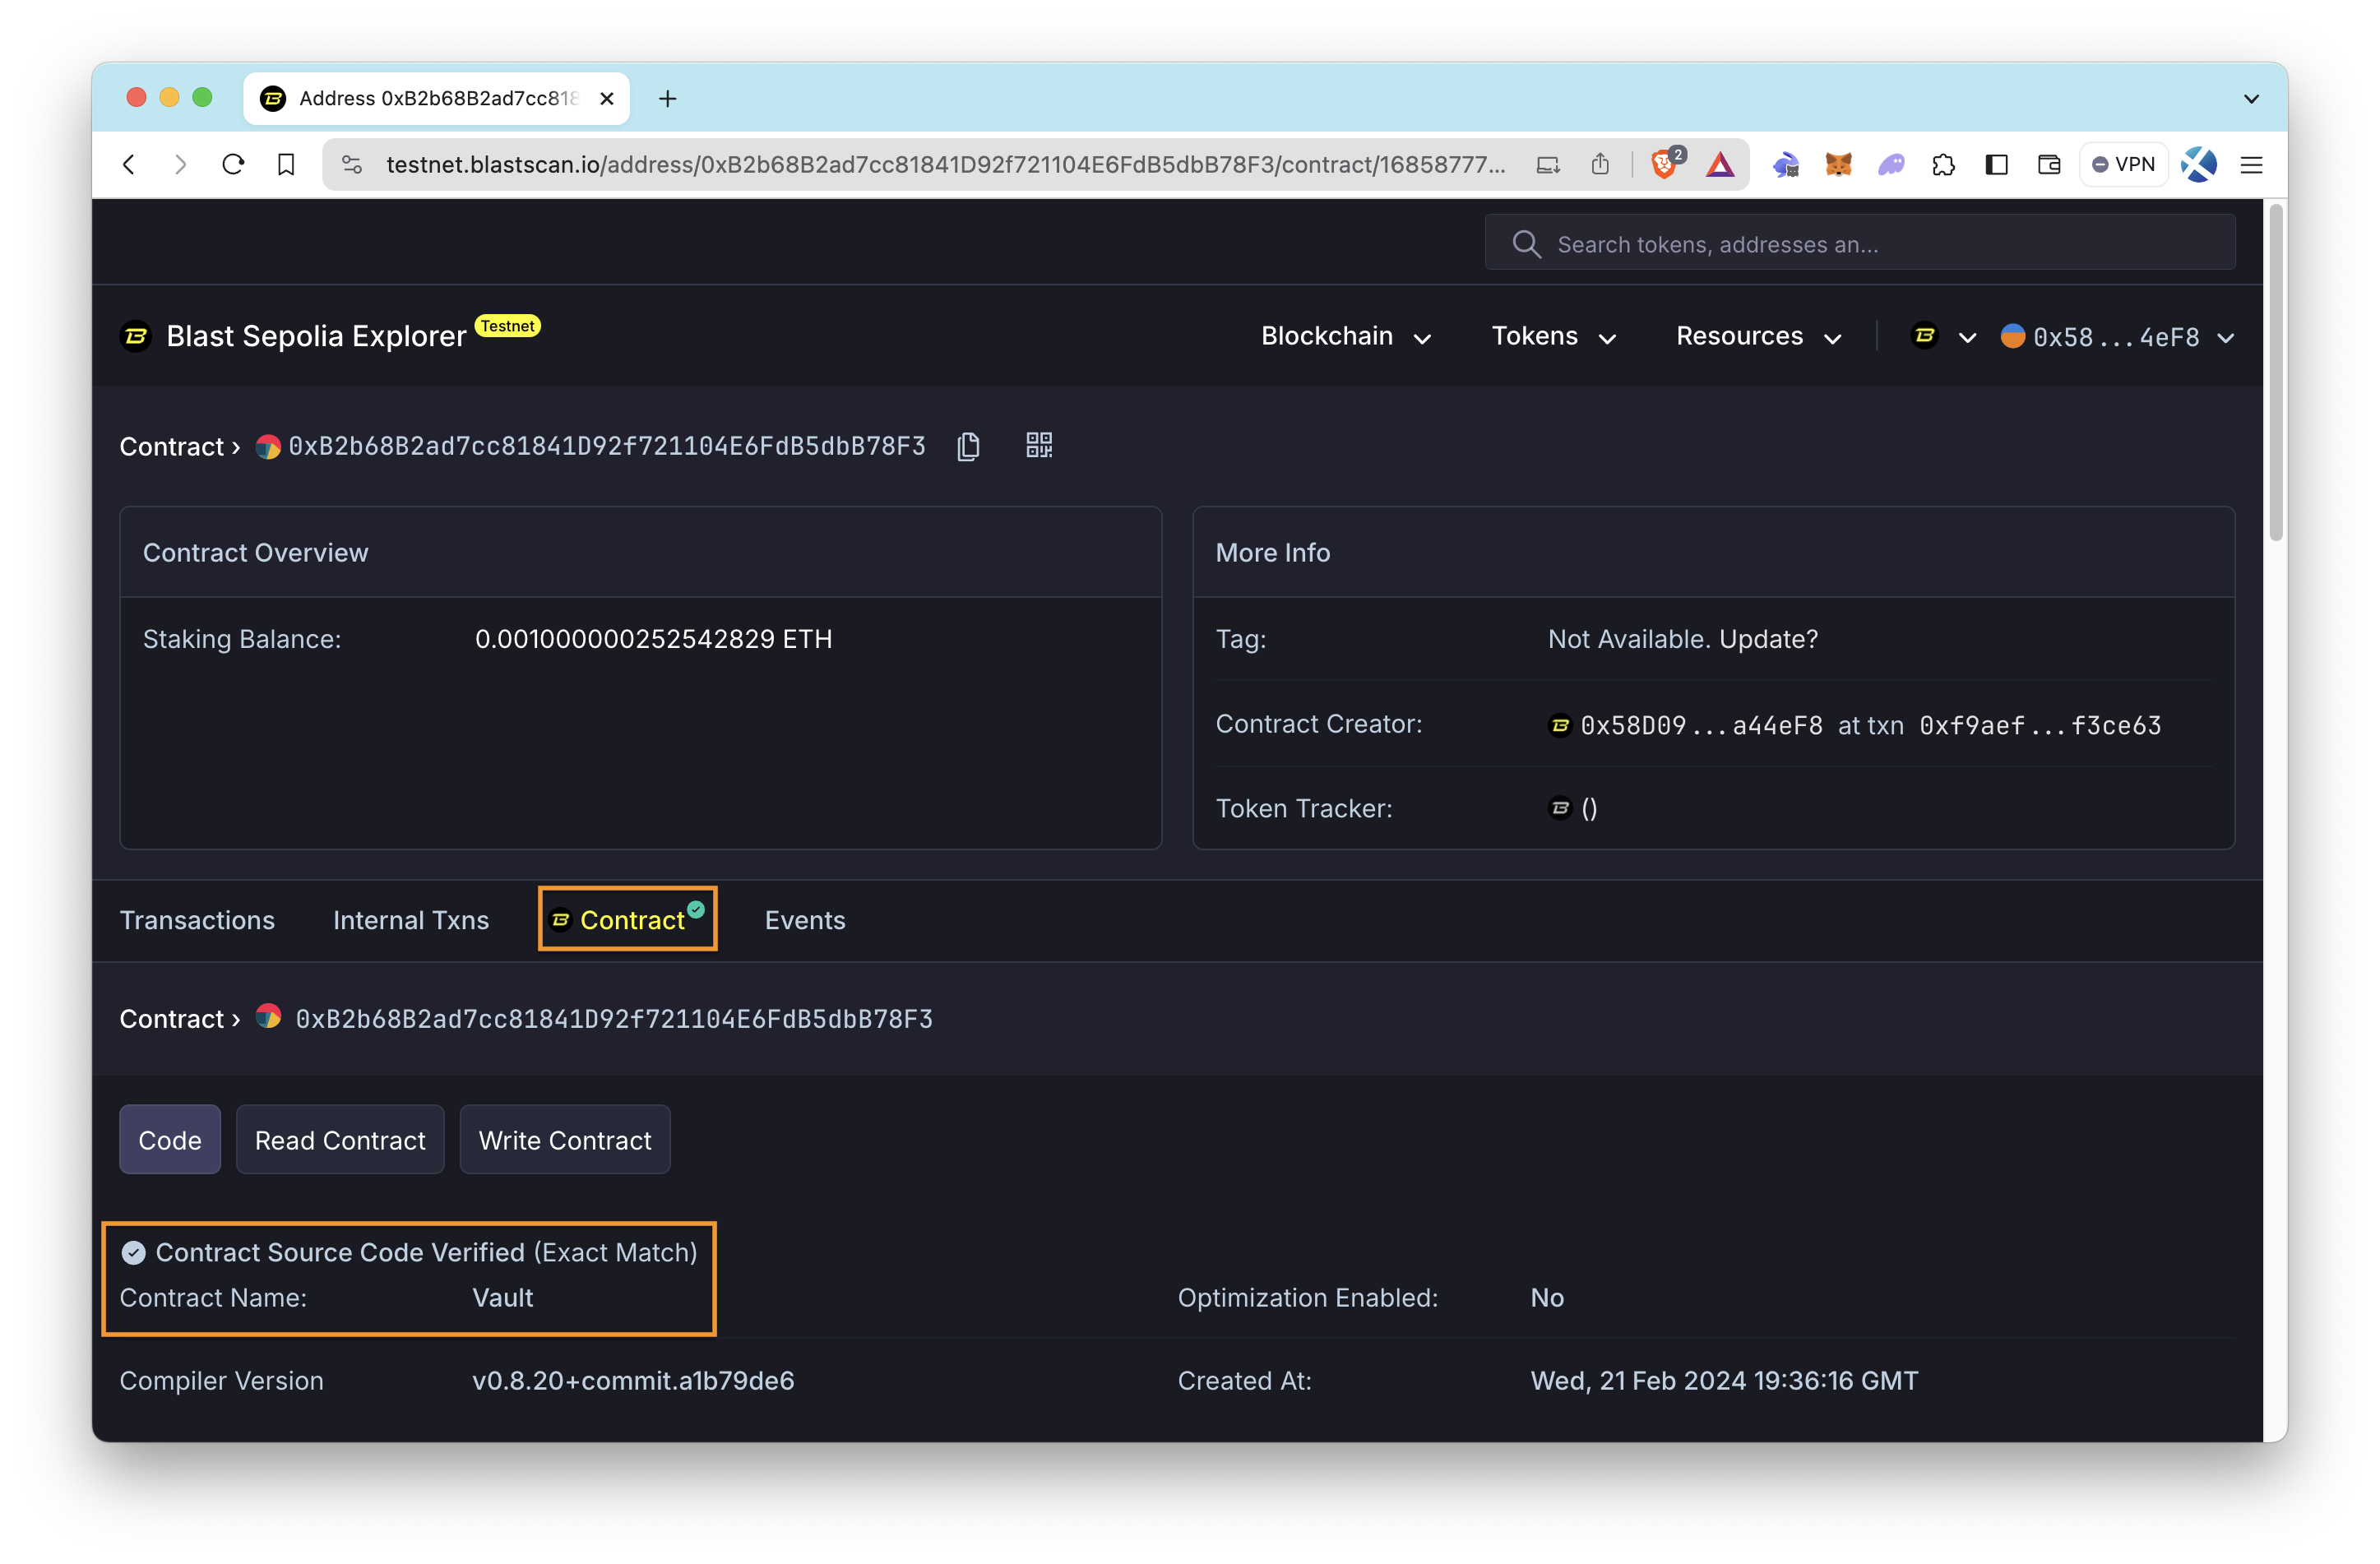This screenshot has width=2380, height=1564.
Task: Open contract creator address 0x58D09...a44eF8
Action: [1700, 725]
